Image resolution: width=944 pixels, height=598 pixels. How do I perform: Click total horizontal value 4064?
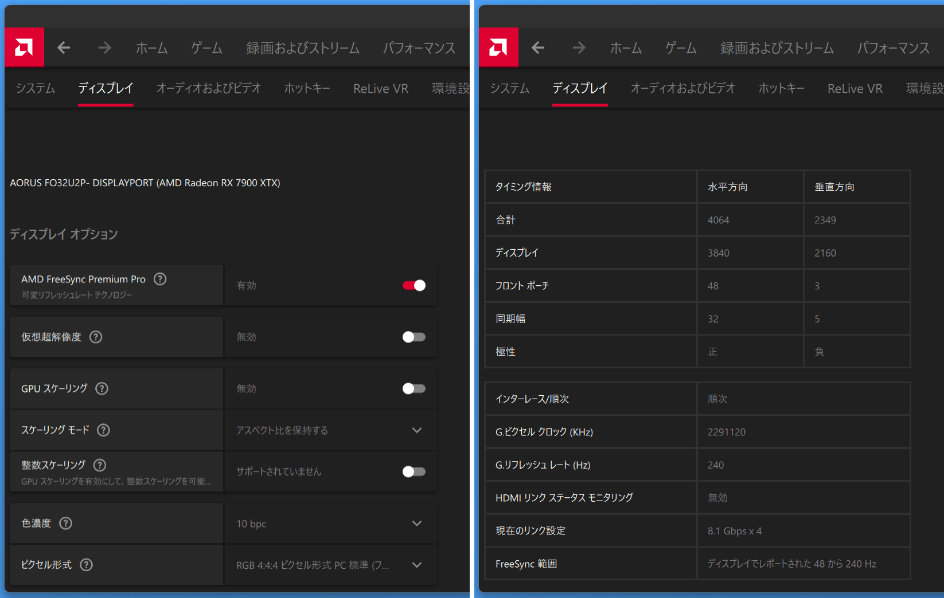(719, 220)
